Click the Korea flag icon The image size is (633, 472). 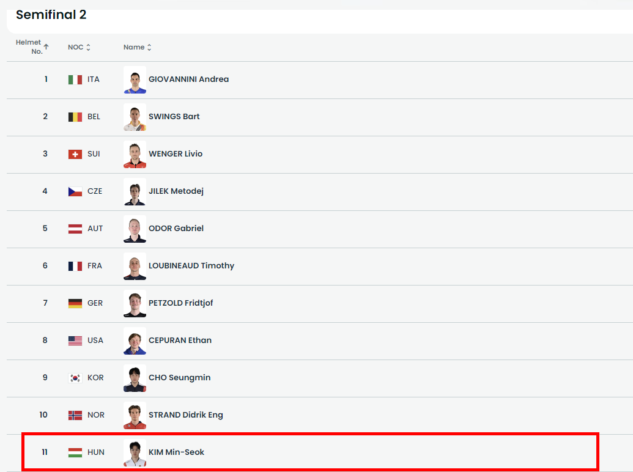click(75, 378)
